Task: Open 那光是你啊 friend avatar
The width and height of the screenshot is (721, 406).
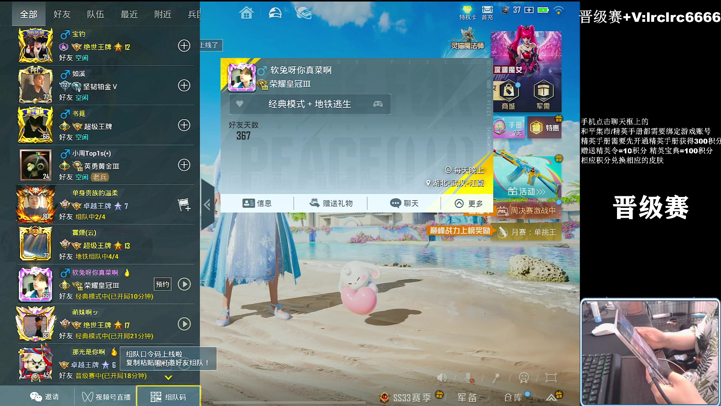Action: [36, 364]
